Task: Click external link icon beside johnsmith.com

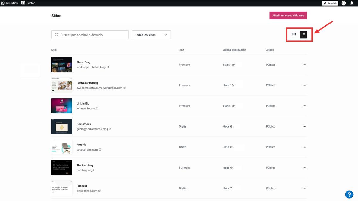Action: pos(97,108)
